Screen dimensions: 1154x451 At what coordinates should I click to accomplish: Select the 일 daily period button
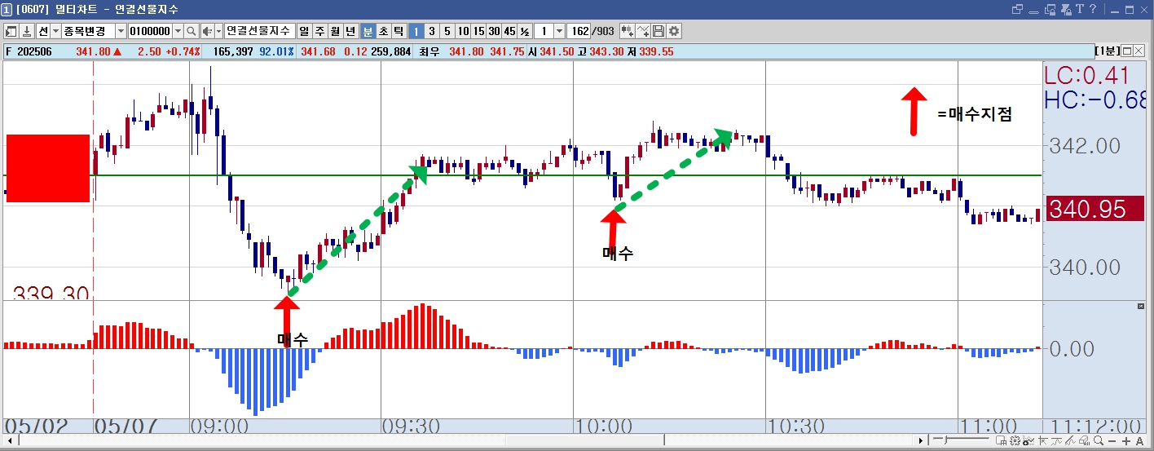pos(304,31)
